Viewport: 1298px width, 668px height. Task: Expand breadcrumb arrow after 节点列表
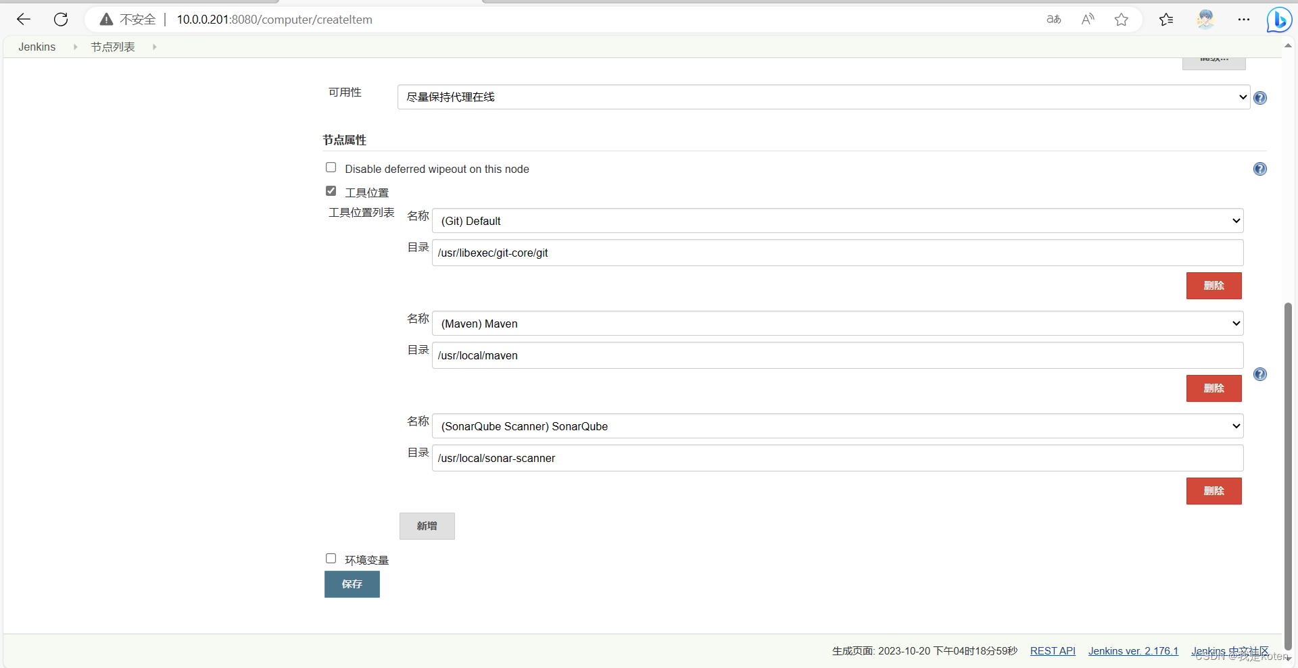click(x=155, y=47)
